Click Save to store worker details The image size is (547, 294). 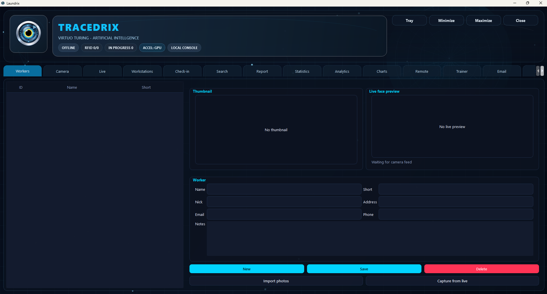pyautogui.click(x=364, y=269)
